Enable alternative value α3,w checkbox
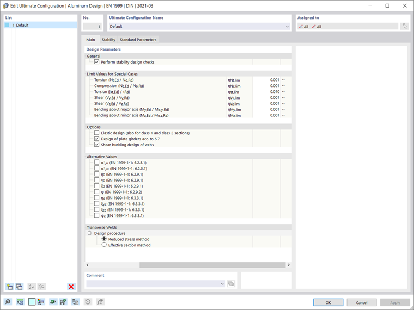 pyautogui.click(x=96, y=168)
